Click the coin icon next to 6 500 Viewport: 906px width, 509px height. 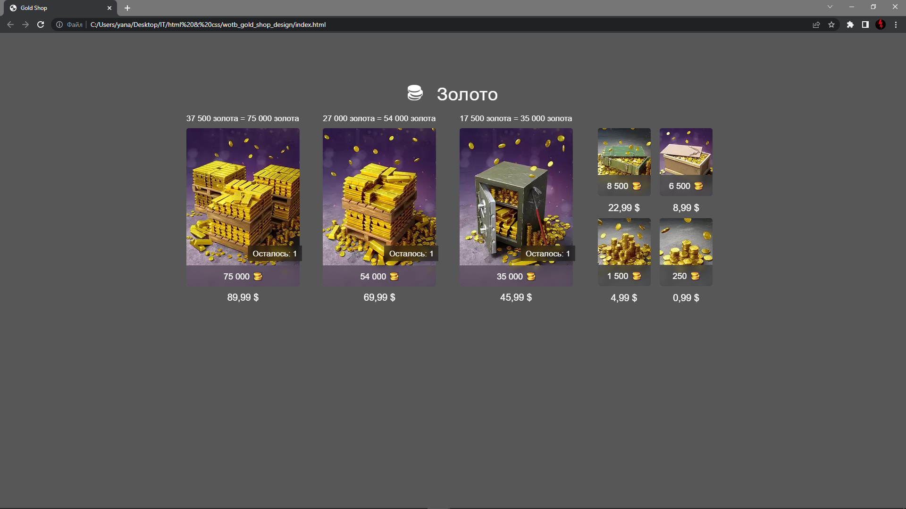tap(698, 186)
